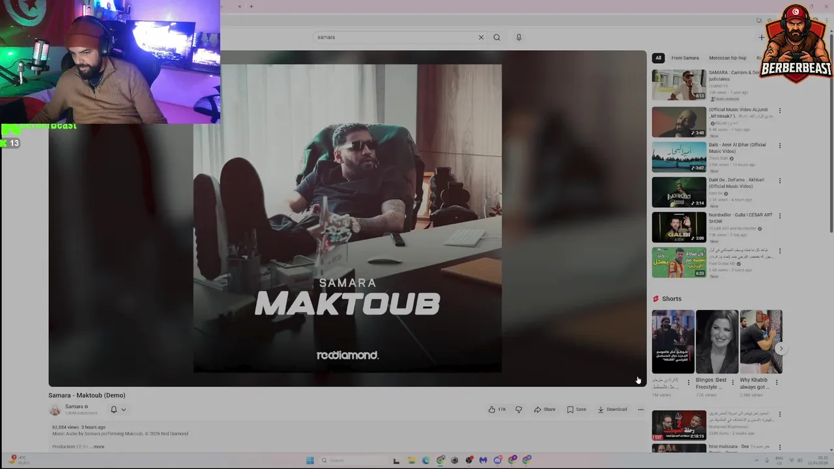Open a new browser tab with plus icon
This screenshot has width=834, height=469.
point(251,7)
